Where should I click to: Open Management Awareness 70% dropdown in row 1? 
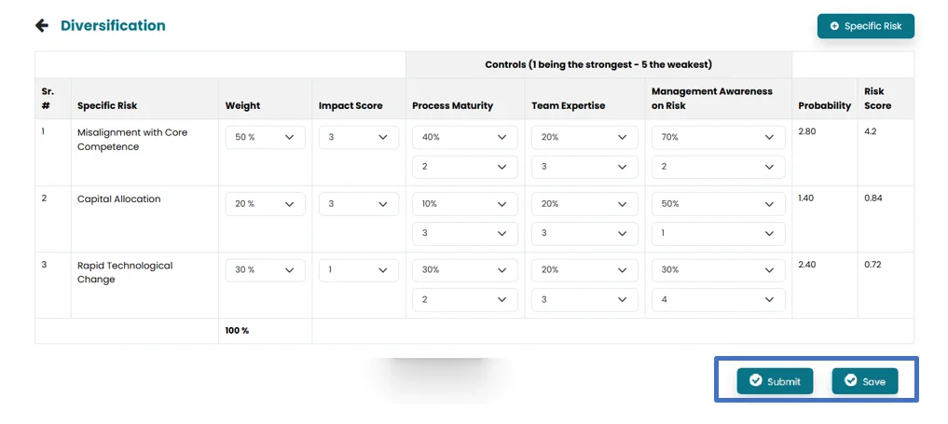point(718,137)
